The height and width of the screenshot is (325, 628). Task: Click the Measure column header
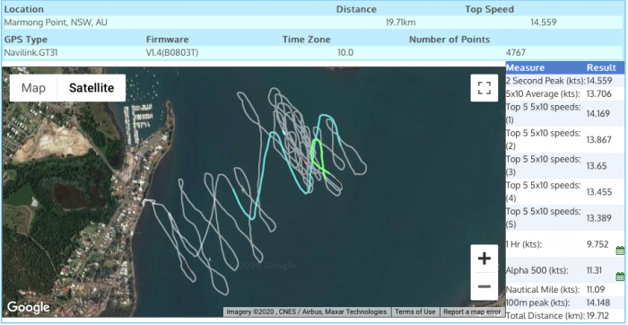pos(525,67)
